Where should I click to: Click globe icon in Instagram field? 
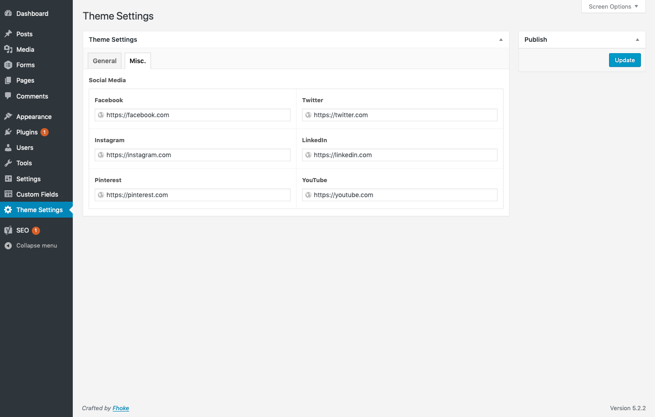click(x=101, y=155)
